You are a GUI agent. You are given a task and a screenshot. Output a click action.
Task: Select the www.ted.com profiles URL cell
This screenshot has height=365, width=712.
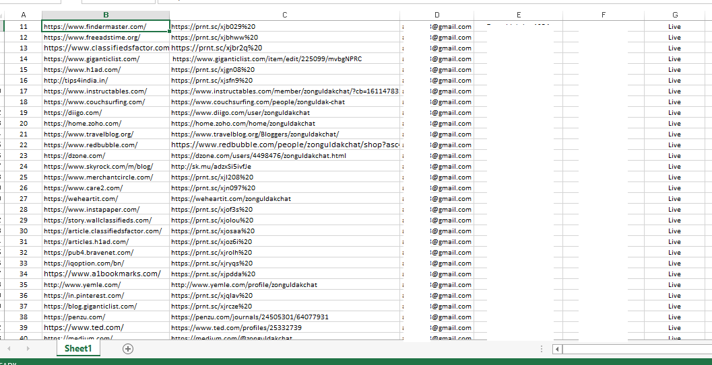point(236,328)
